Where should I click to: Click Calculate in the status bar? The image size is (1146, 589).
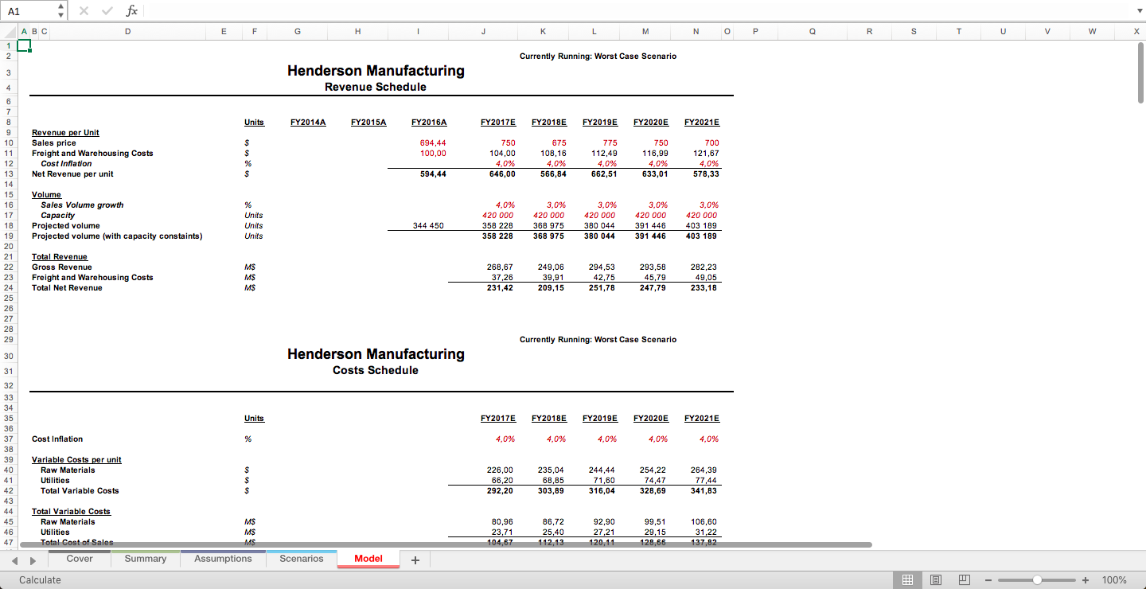[40, 580]
